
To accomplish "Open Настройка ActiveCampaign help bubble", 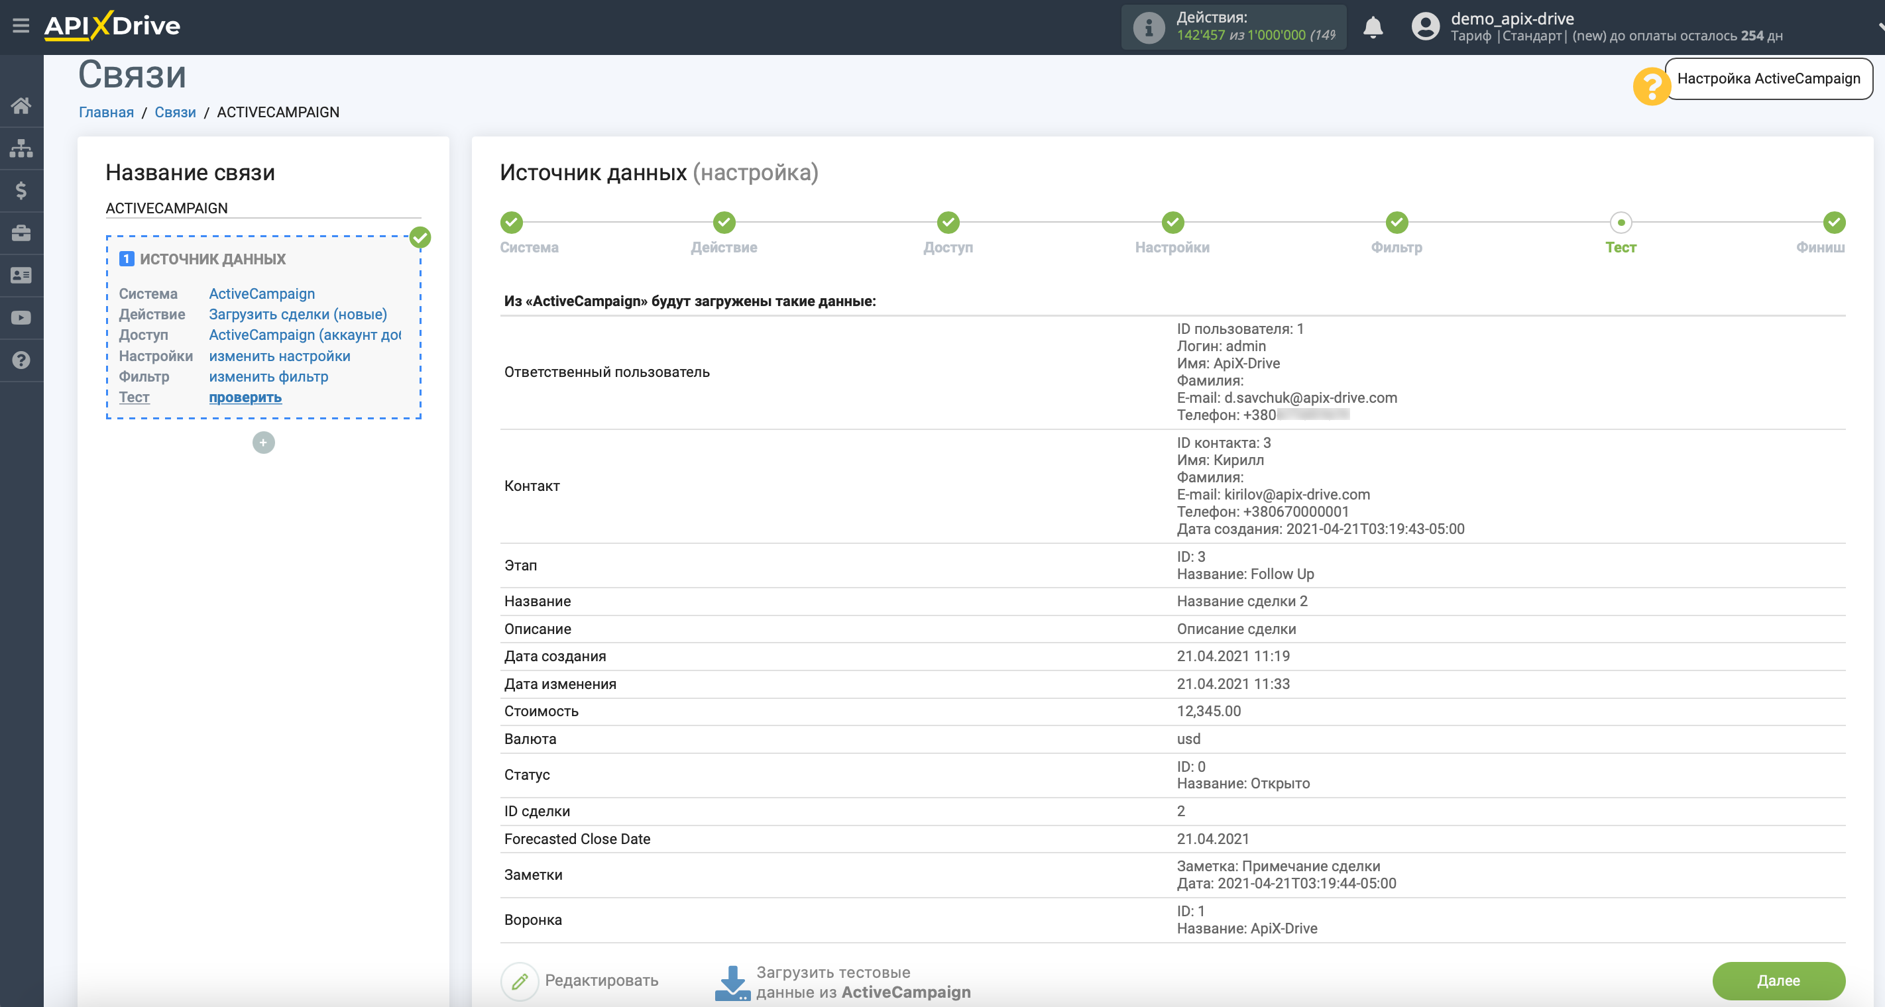I will [1768, 78].
